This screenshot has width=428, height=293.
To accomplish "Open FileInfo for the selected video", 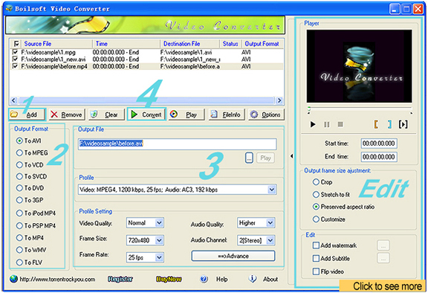I will click(227, 115).
